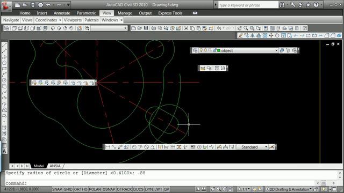Switch to the ANSI A layout tab
344x193 pixels.
[55, 166]
